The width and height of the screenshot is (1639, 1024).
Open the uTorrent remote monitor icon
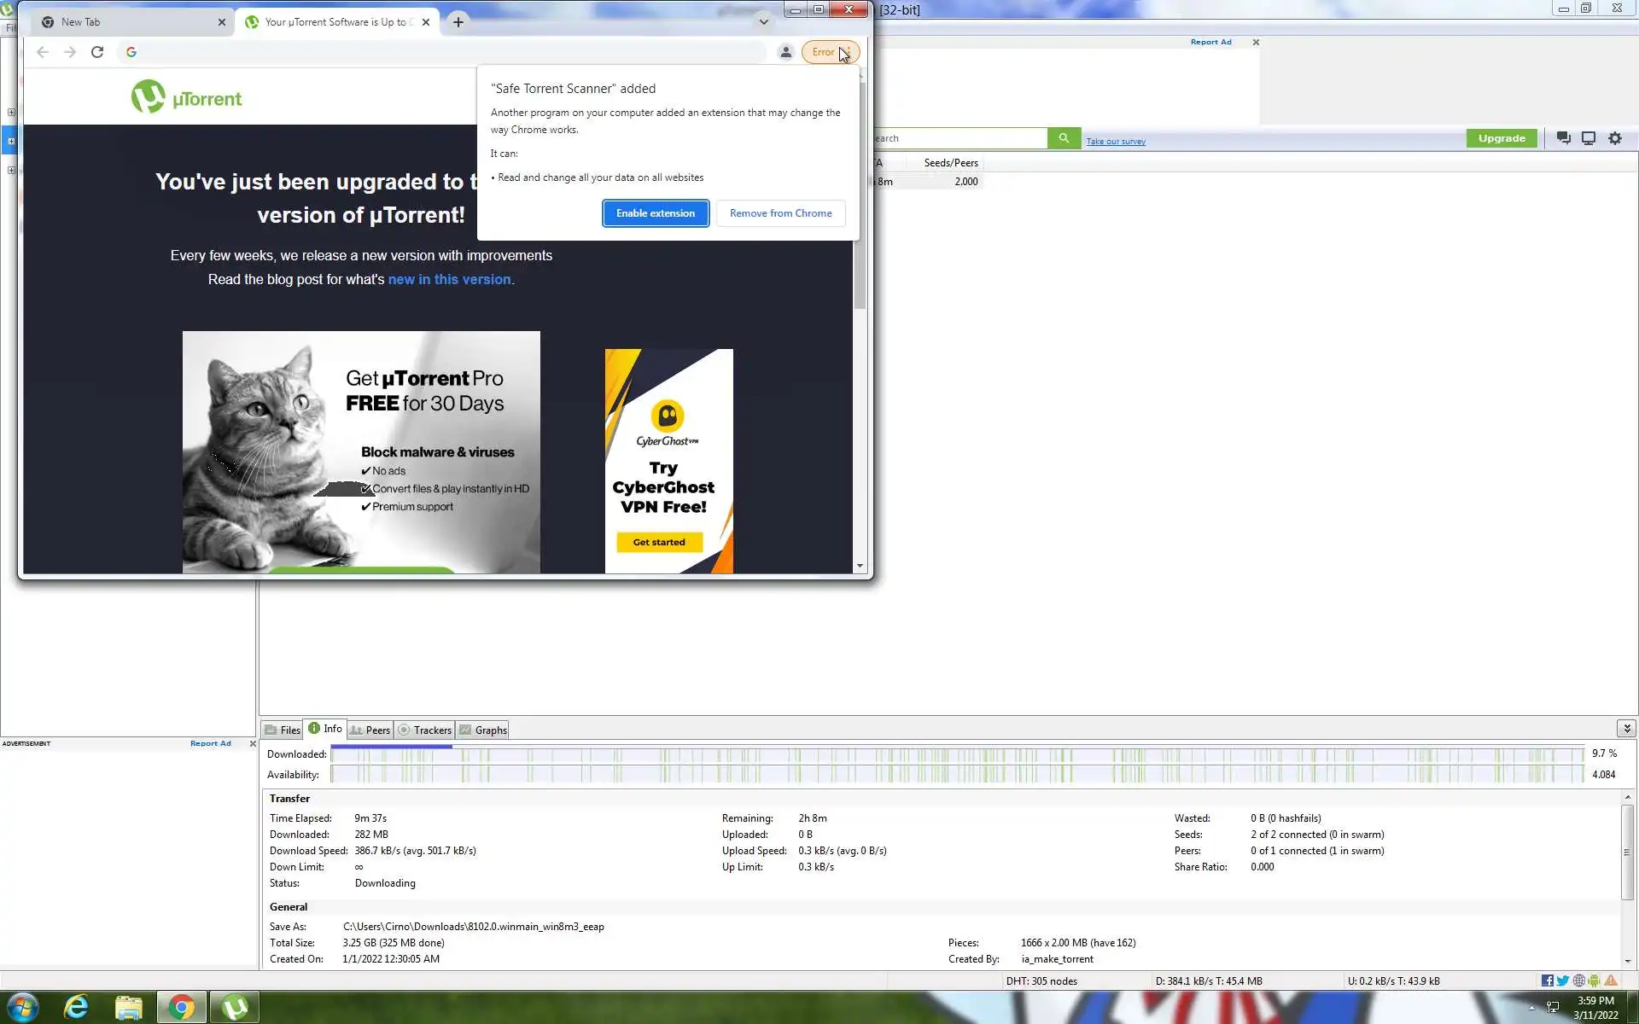click(1588, 138)
